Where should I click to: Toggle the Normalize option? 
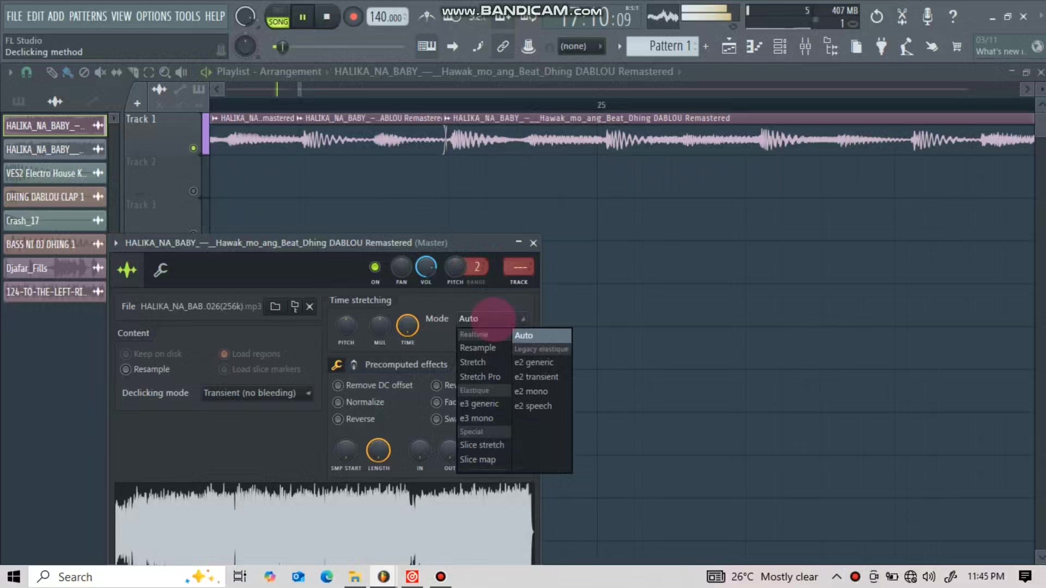pos(359,402)
